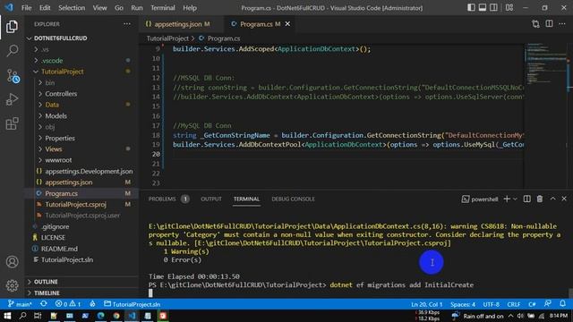Change language mode C# in status bar
The height and width of the screenshot is (322, 573).
[532, 304]
